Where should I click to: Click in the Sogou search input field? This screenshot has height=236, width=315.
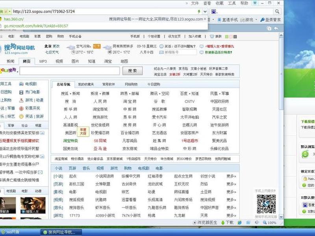click(70, 71)
